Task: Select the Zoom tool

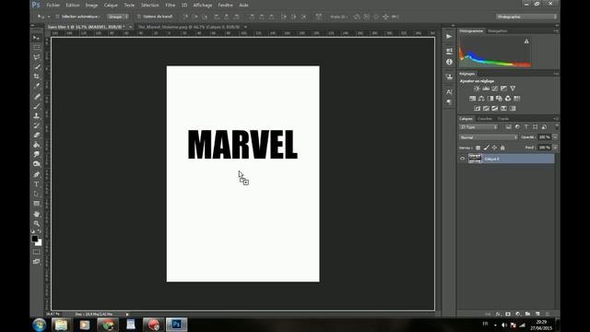Action: pyautogui.click(x=36, y=223)
